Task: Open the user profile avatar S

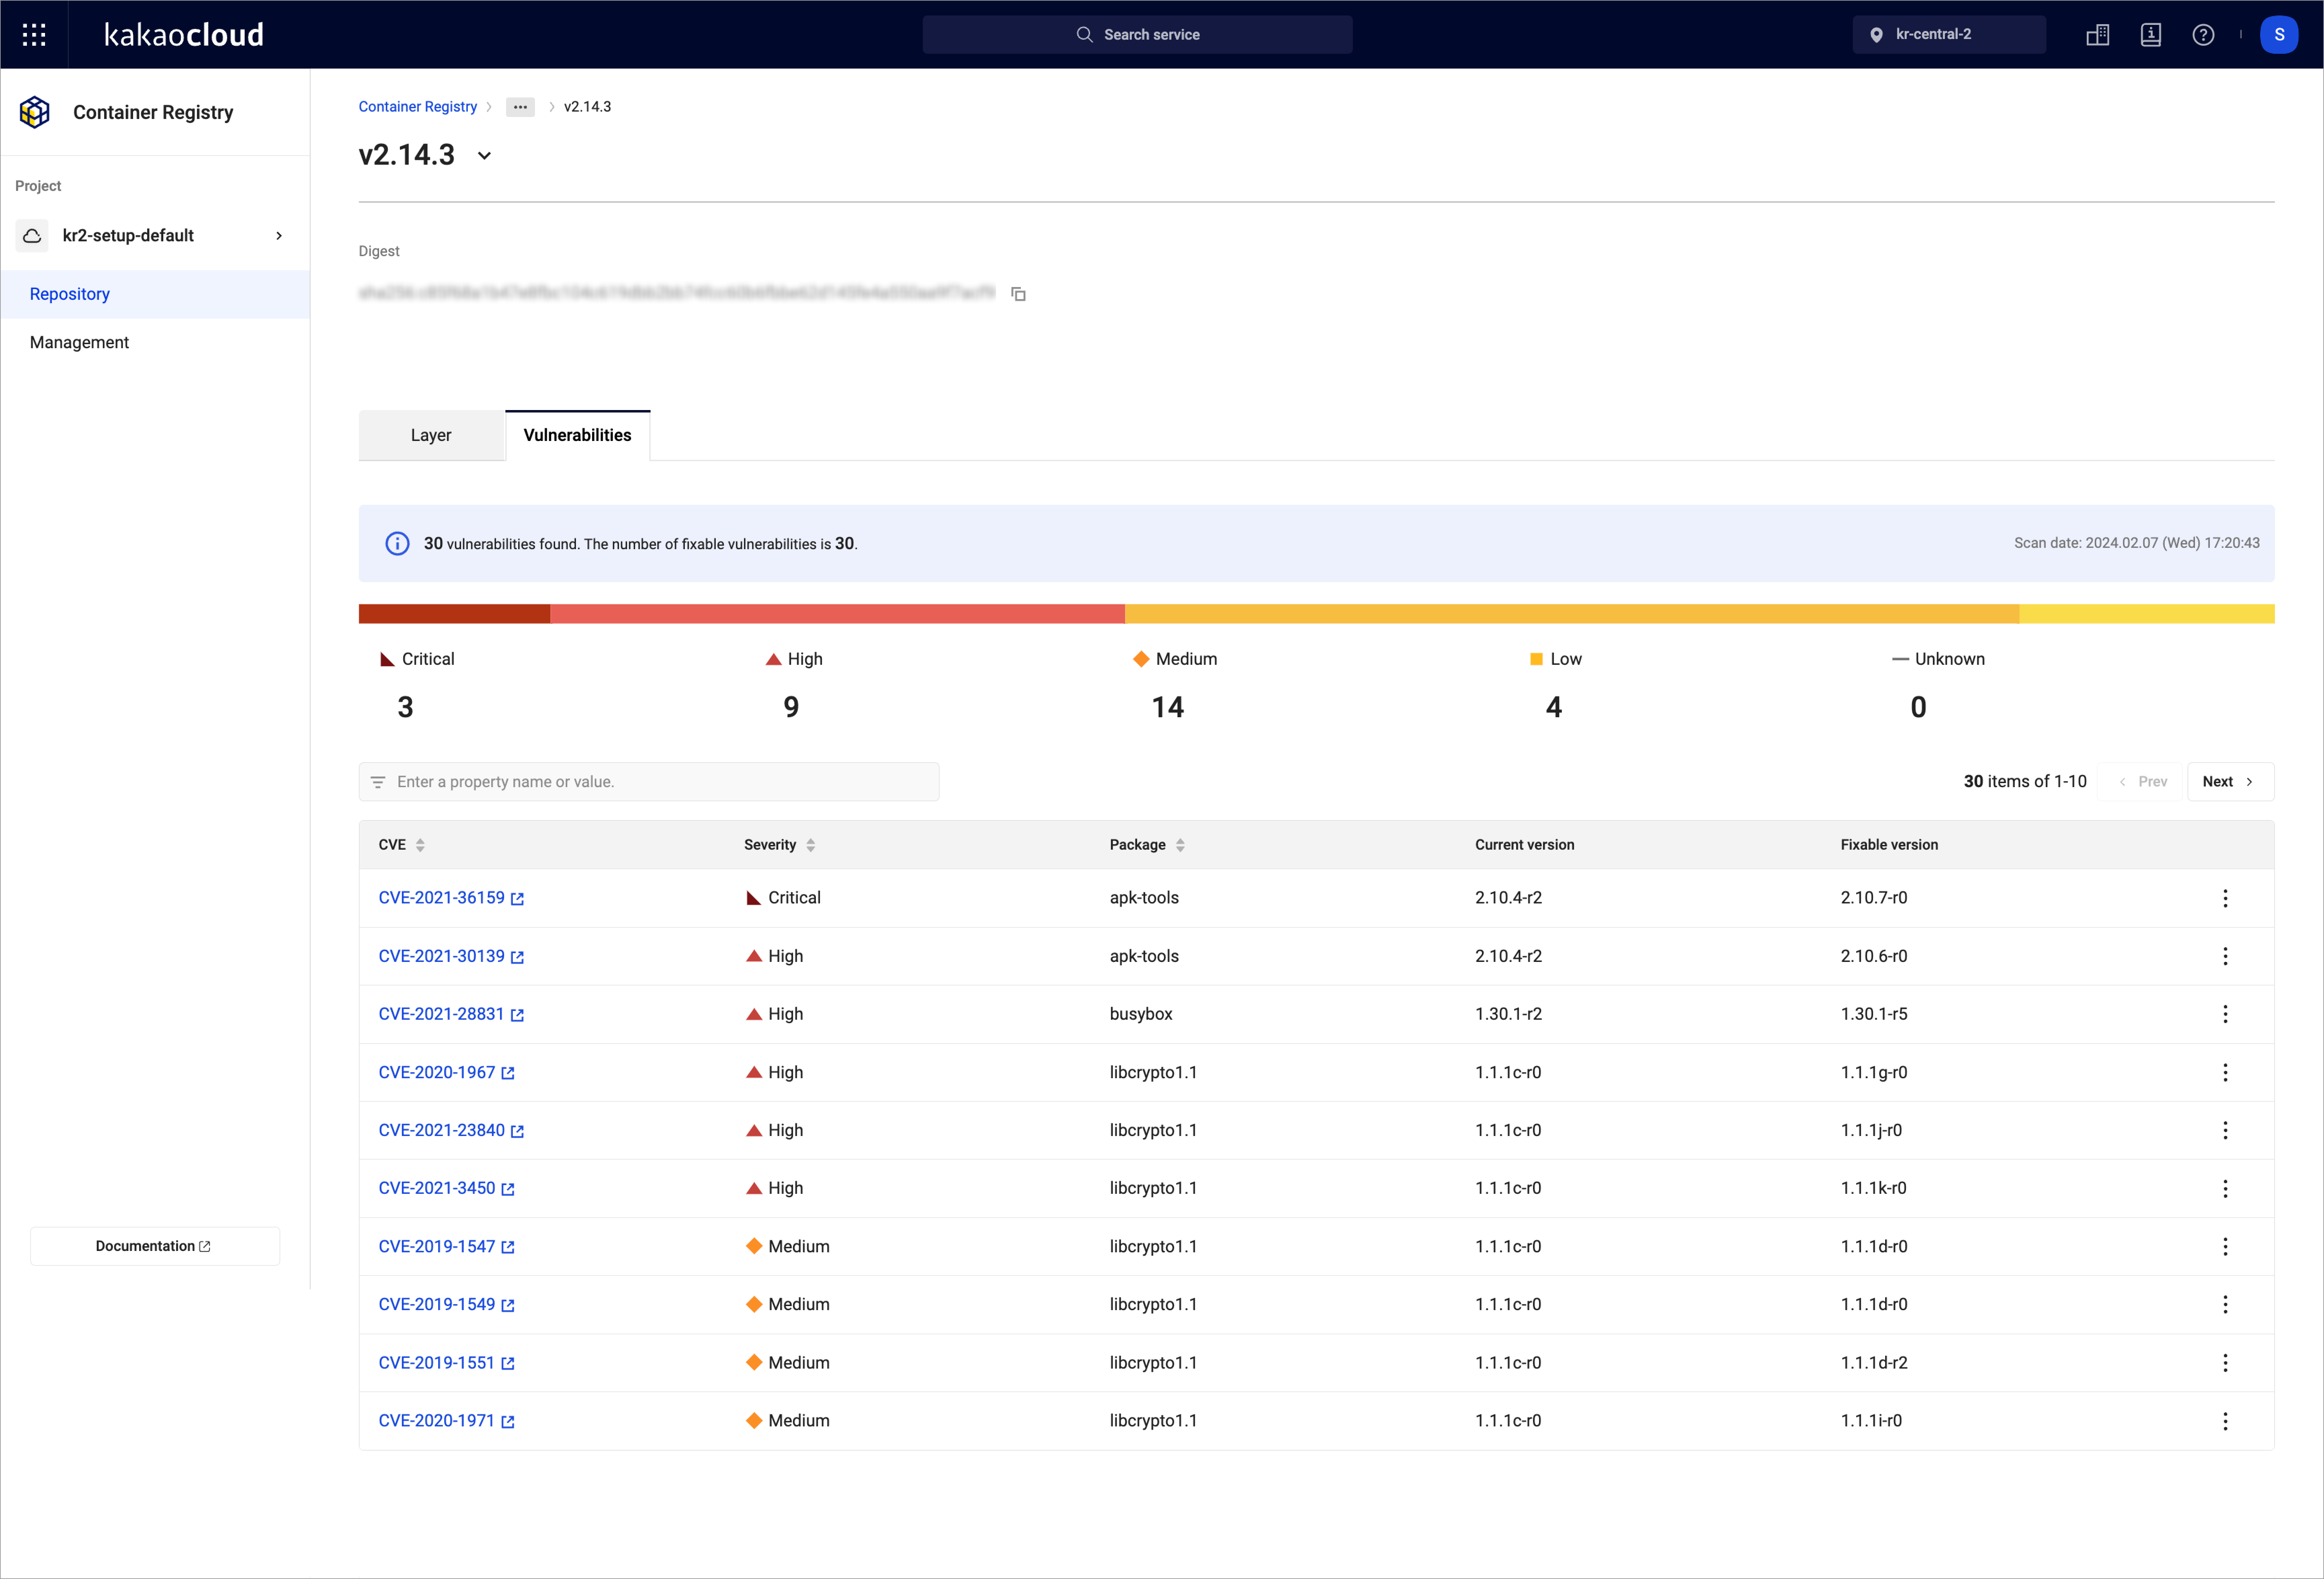Action: pyautogui.click(x=2279, y=35)
